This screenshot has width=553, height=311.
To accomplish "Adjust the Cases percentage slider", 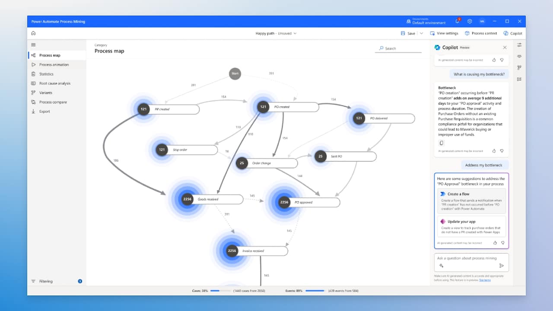I will pyautogui.click(x=221, y=291).
